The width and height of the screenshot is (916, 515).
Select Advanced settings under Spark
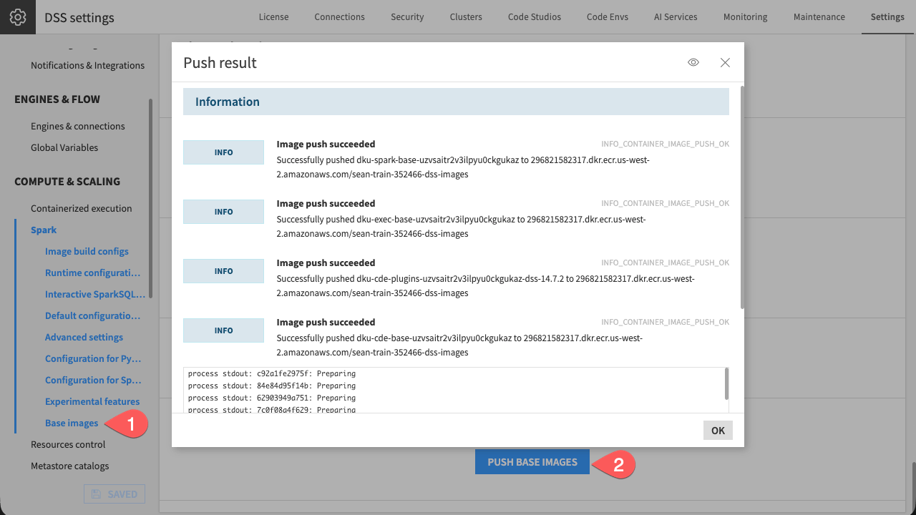(x=84, y=337)
